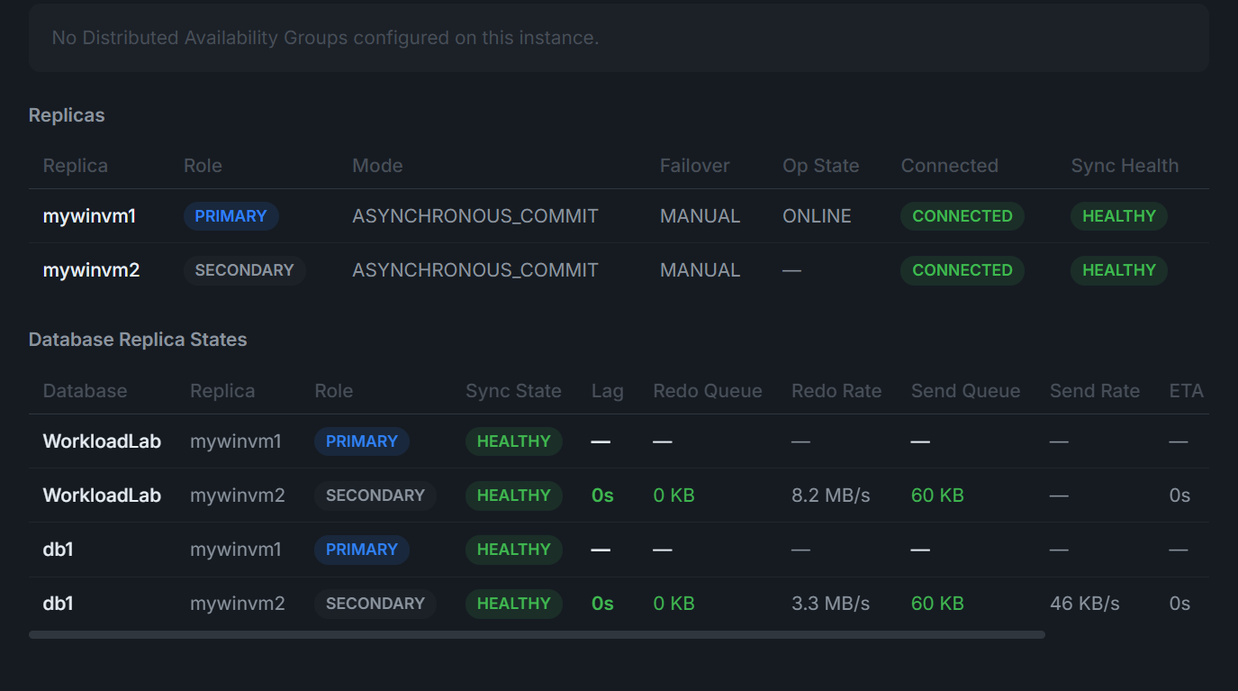The height and width of the screenshot is (691, 1238).
Task: Click the horizontal scrollbar under the database table
Action: [537, 635]
